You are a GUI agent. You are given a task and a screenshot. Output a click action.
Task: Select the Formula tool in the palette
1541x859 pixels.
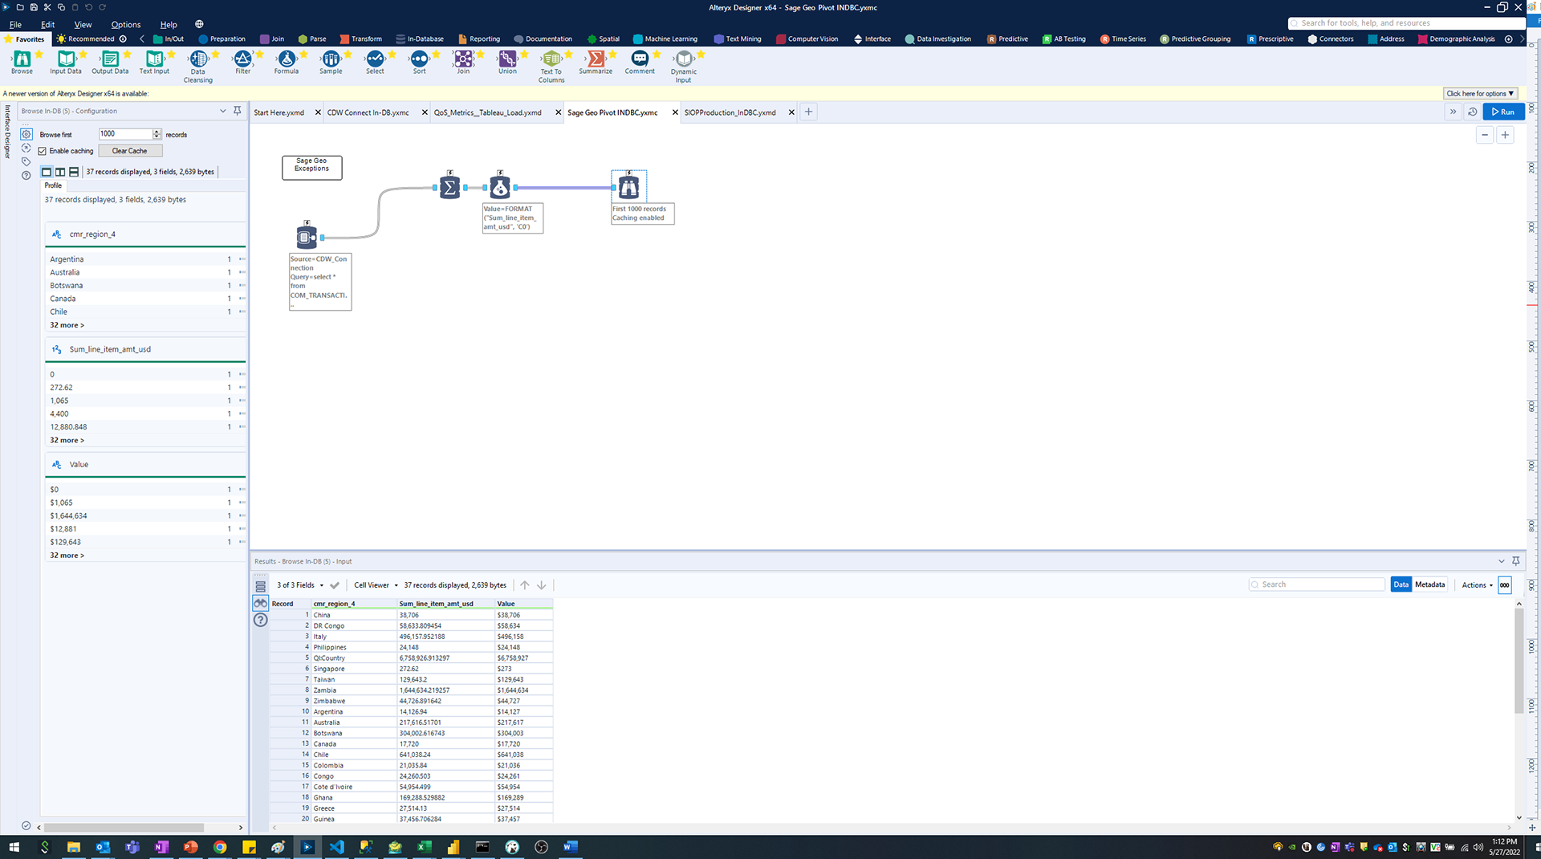tap(287, 63)
